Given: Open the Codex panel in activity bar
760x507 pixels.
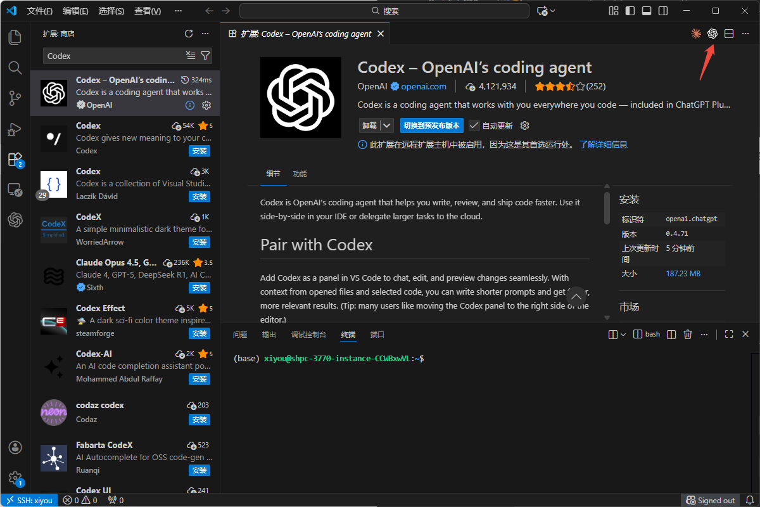Looking at the screenshot, I should click(15, 220).
